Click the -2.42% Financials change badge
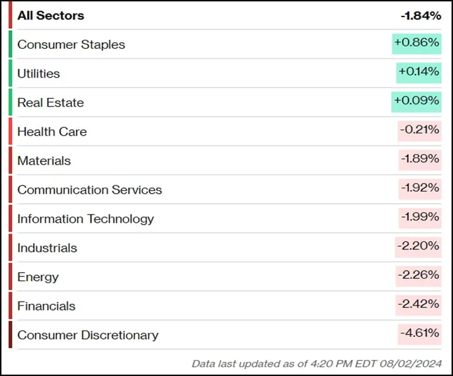The image size is (453, 376). (419, 304)
